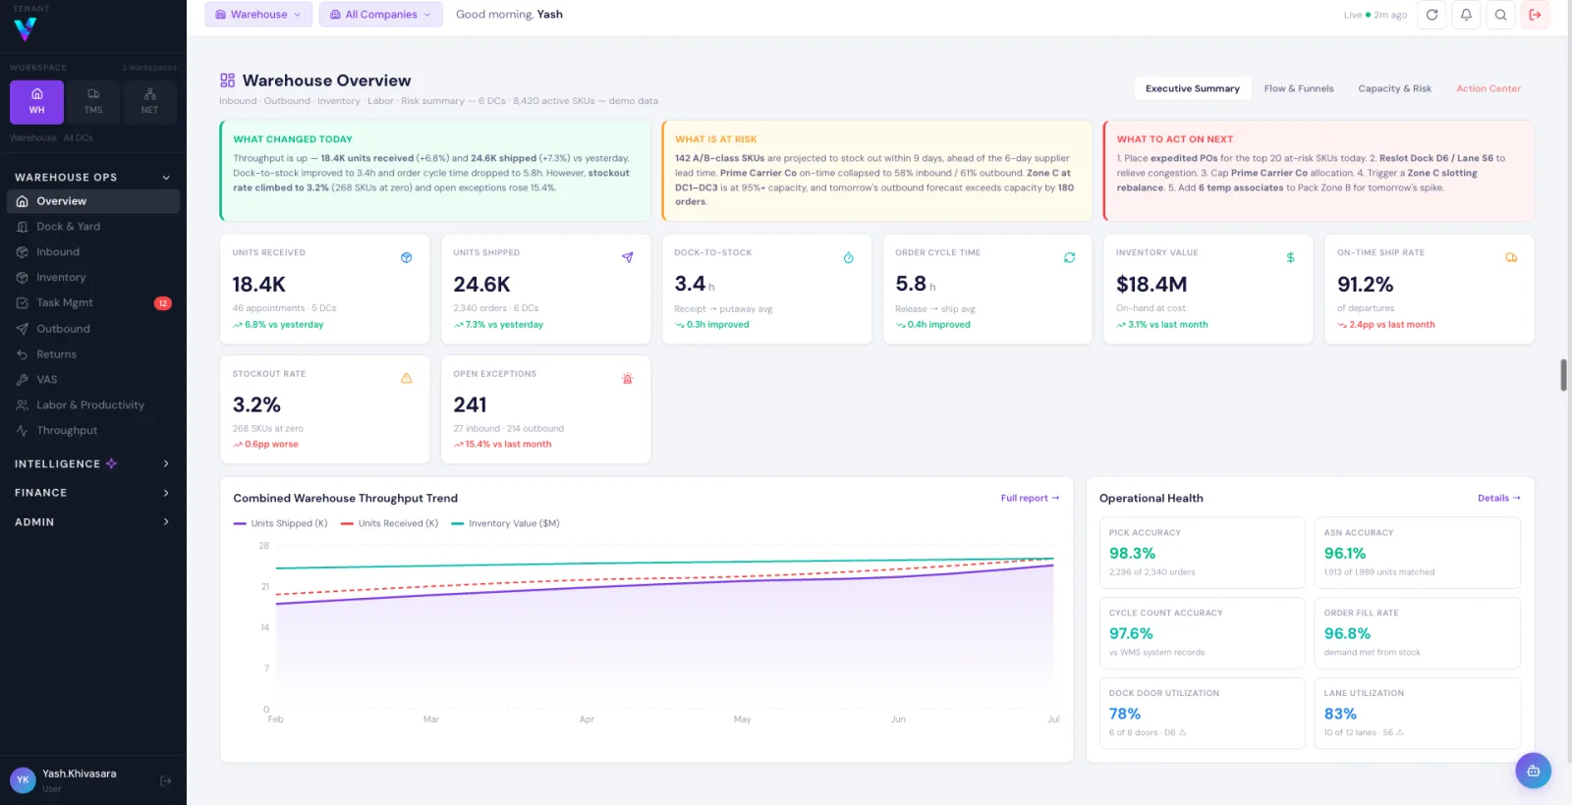Image resolution: width=1572 pixels, height=805 pixels.
Task: Open the search icon in header
Action: pos(1500,15)
